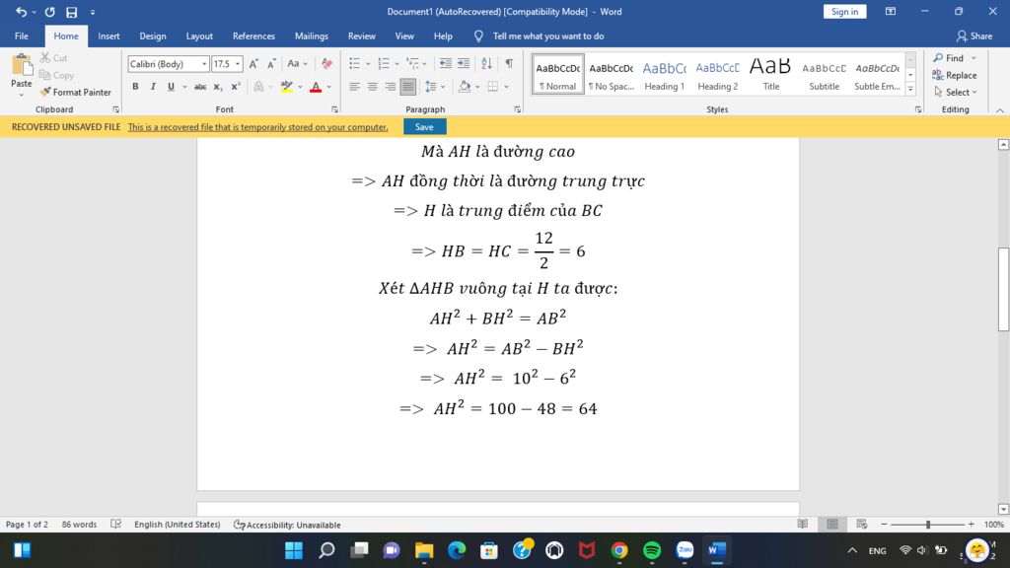Open File Explorer from the taskbar
Screen dimensions: 1010x568
(x=424, y=550)
